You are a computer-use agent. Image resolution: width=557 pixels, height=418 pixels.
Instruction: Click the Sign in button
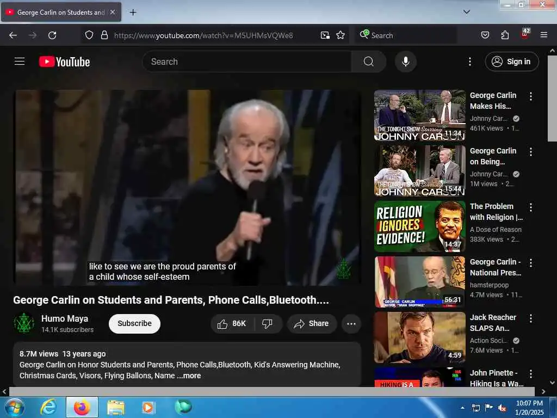tap(512, 62)
